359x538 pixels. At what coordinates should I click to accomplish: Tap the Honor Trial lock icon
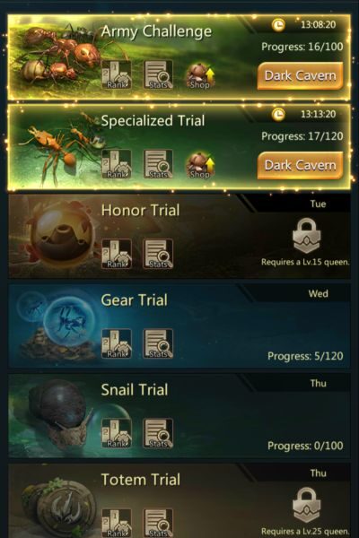(x=306, y=236)
